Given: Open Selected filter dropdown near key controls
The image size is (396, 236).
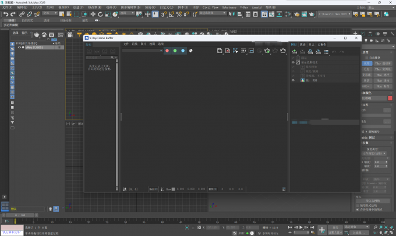Looking at the screenshot, I should (356, 227).
